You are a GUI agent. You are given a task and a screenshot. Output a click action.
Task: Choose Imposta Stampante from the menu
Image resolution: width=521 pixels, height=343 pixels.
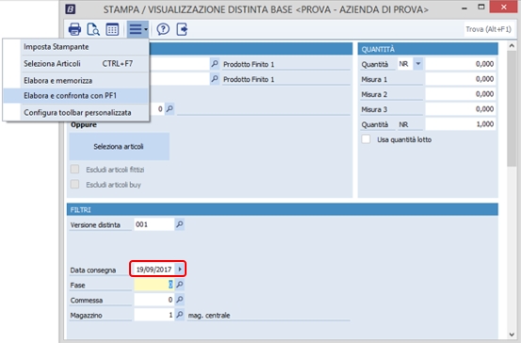(75, 47)
